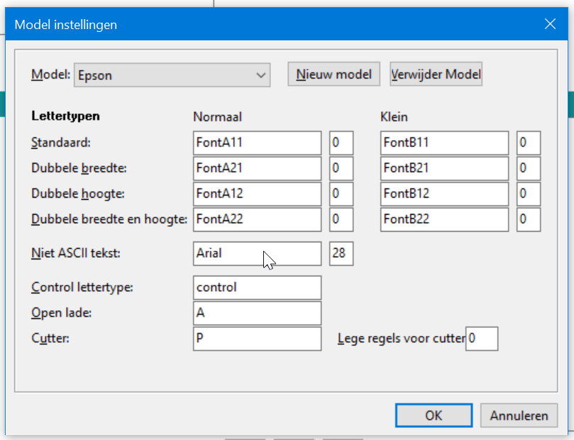Viewport: 574px width, 440px height.
Task: Confirm the settings with OK
Action: click(434, 415)
